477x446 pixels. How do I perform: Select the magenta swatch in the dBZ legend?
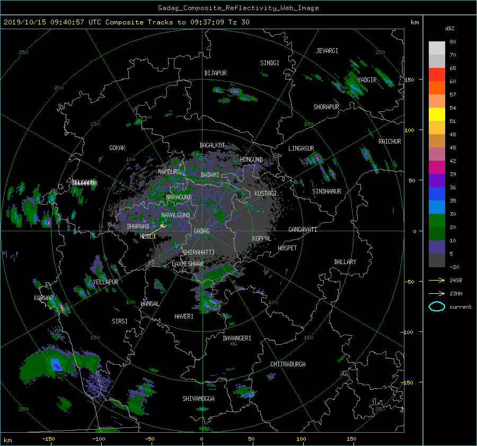437,168
